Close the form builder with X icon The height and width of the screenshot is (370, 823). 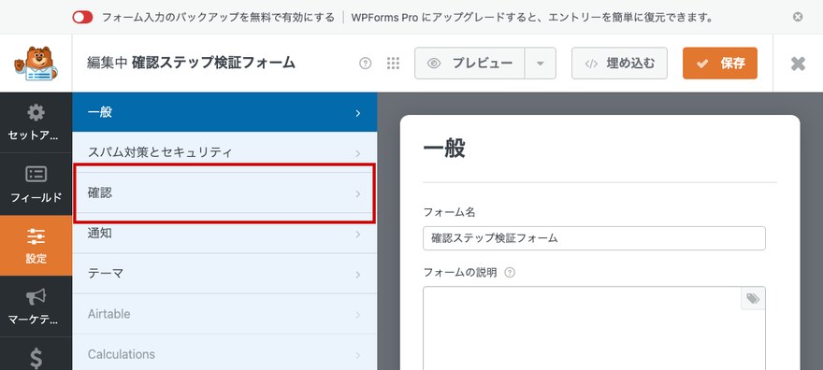pyautogui.click(x=798, y=64)
